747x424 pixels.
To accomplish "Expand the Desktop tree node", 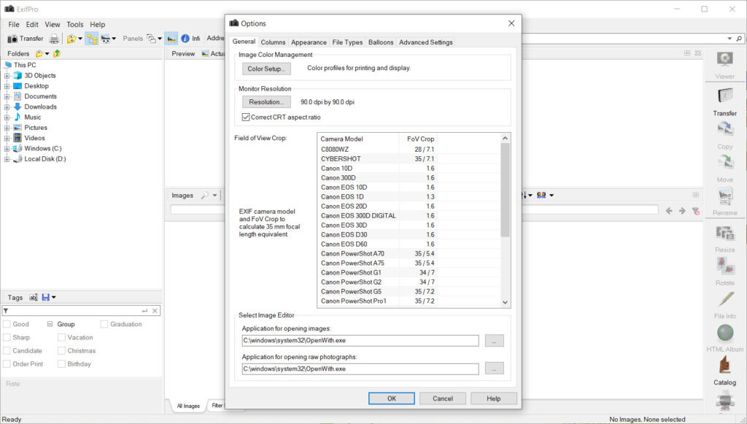I will click(7, 86).
